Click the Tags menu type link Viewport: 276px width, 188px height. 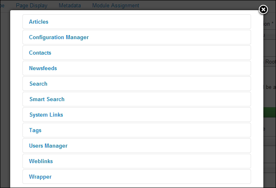[35, 130]
